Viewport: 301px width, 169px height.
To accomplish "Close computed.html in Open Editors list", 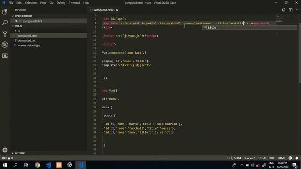I will [16, 21].
